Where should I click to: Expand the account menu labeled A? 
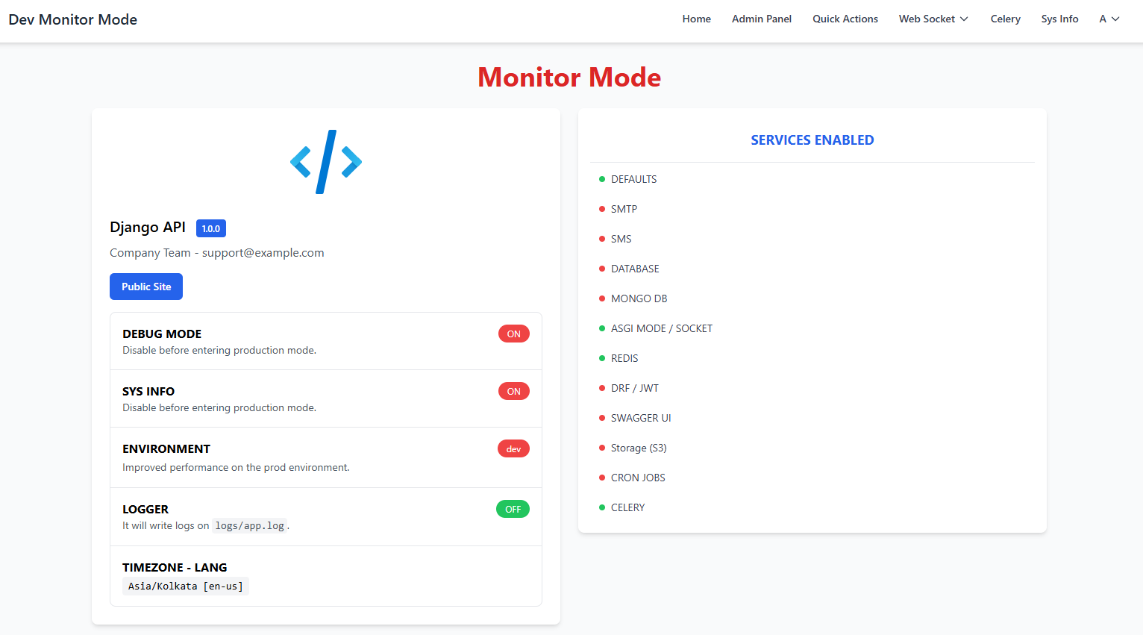pyautogui.click(x=1109, y=19)
